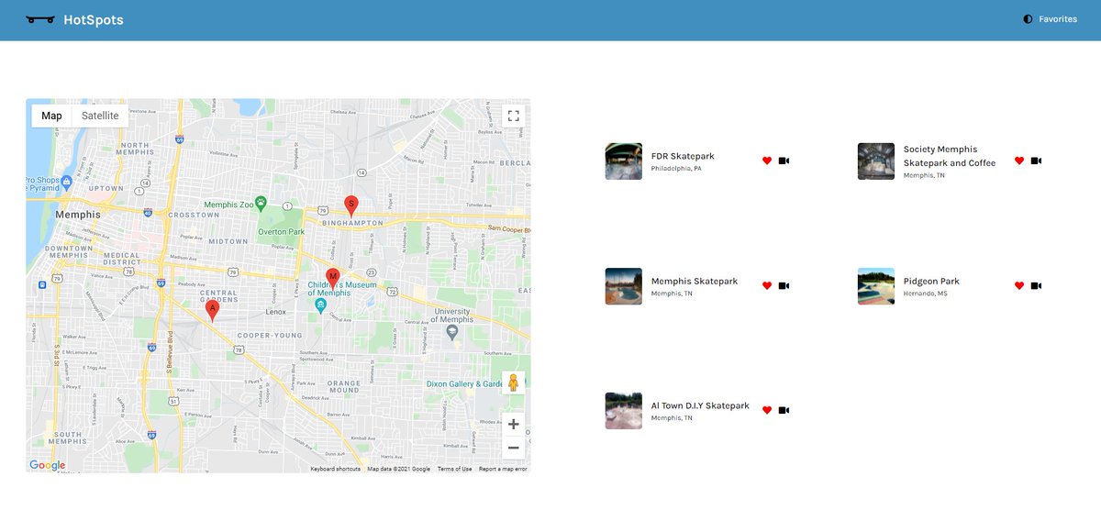Screen dimensions: 1101x510
Task: Open Al Town D.I.Y Skatepark video icon
Action: click(x=784, y=410)
